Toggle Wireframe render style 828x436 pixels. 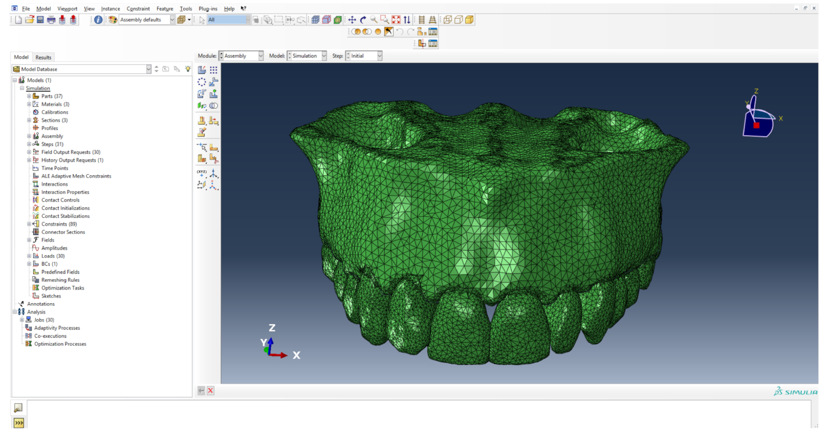coord(447,20)
